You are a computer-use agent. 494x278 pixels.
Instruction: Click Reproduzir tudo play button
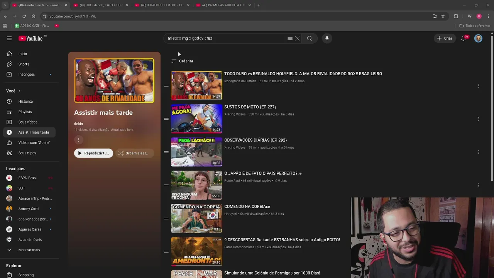coord(93,153)
